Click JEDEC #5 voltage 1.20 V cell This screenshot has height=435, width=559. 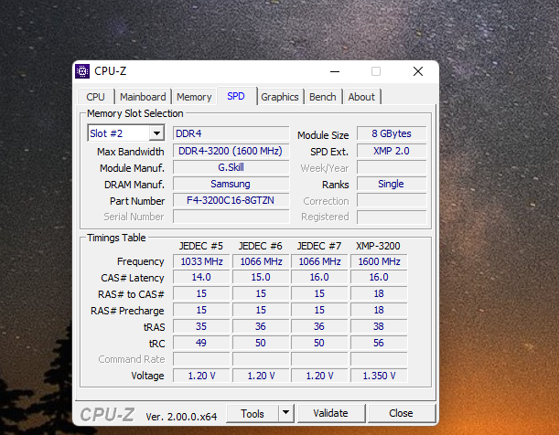pos(201,376)
